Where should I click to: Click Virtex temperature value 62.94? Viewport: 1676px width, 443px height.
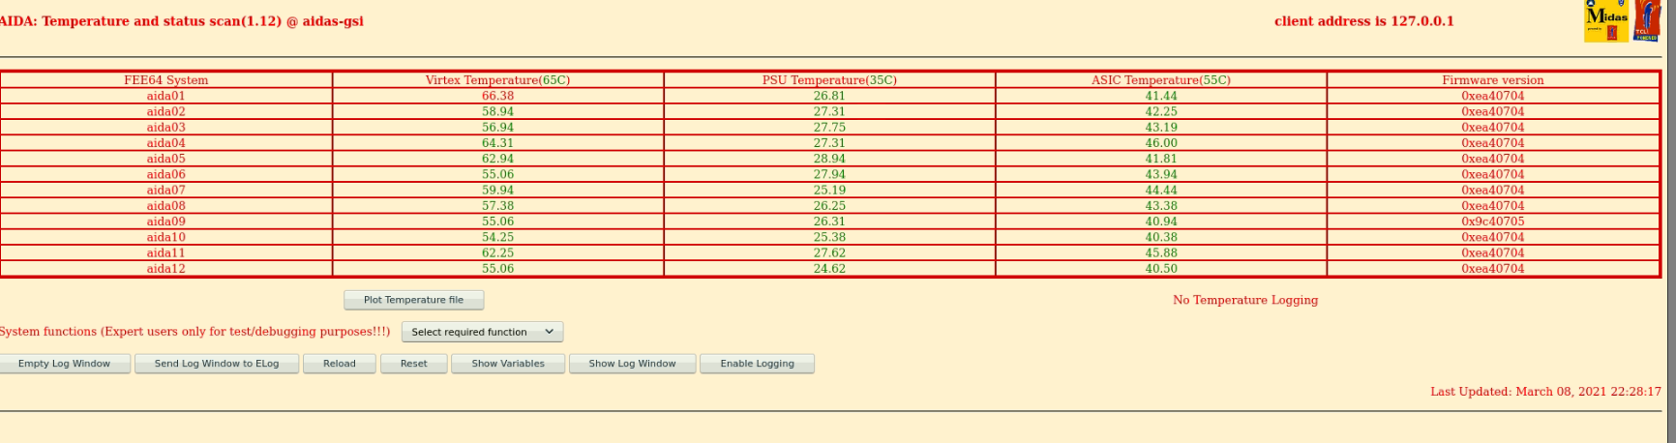498,159
